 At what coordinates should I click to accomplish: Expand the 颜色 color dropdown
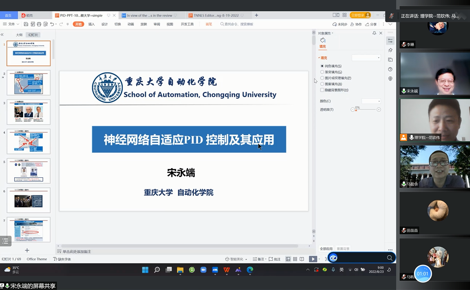(x=371, y=101)
